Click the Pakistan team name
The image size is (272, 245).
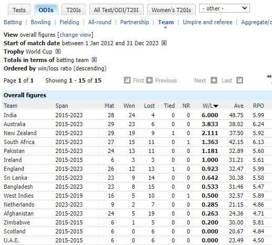(14, 151)
